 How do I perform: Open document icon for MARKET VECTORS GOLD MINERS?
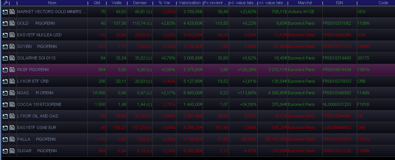(x=12, y=12)
